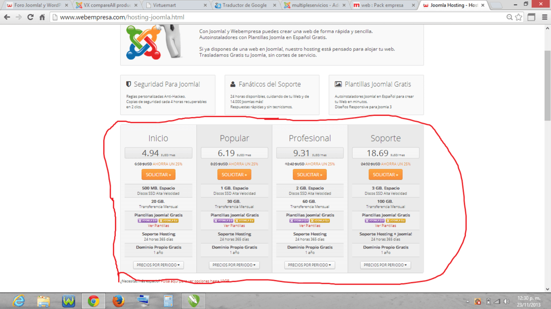Open Ver Plantillas link in Soporte column

386,225
